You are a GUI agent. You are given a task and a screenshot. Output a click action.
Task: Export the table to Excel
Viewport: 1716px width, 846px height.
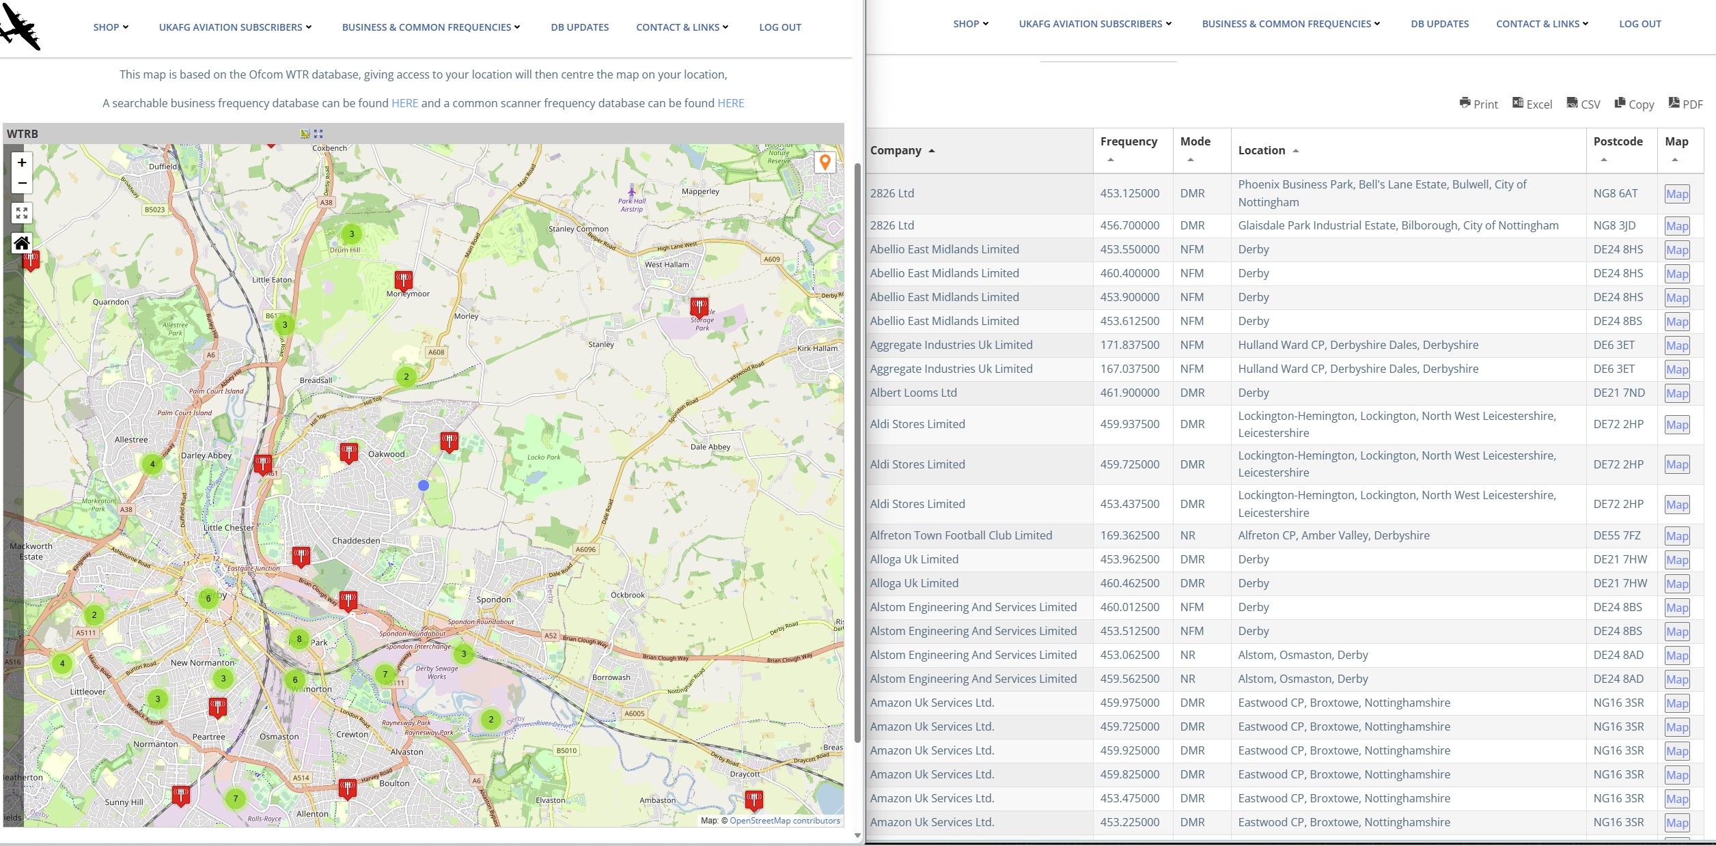pos(1532,104)
